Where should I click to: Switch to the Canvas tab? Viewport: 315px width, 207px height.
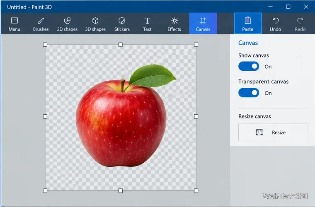[203, 23]
